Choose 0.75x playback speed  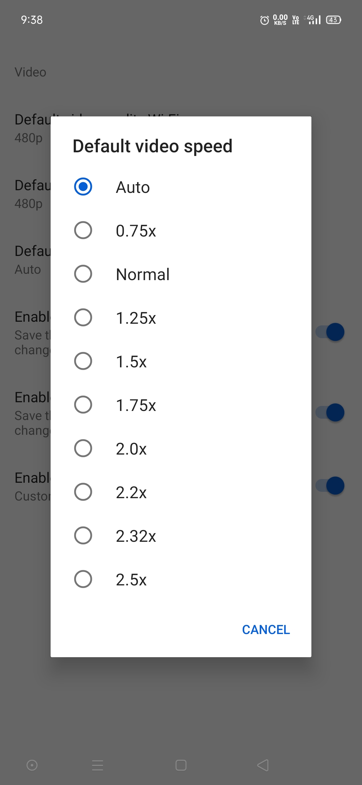coord(83,230)
